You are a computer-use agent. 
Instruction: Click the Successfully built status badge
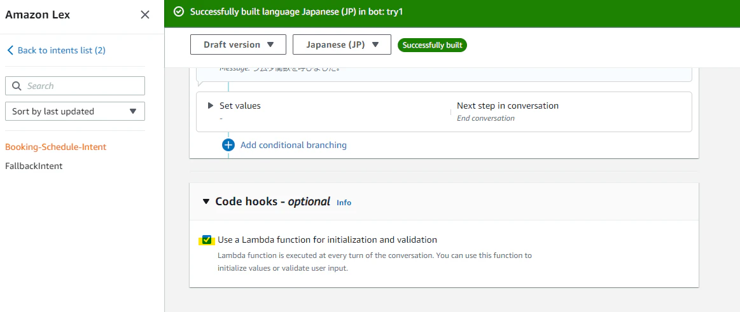tap(432, 44)
